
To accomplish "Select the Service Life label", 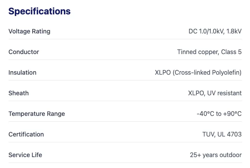I will 25,155.
